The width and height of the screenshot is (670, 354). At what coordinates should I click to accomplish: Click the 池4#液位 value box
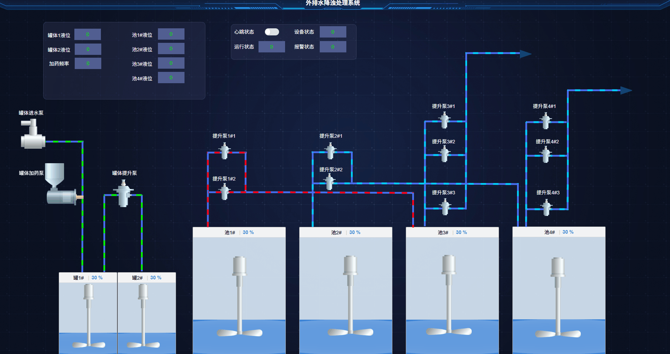point(171,78)
